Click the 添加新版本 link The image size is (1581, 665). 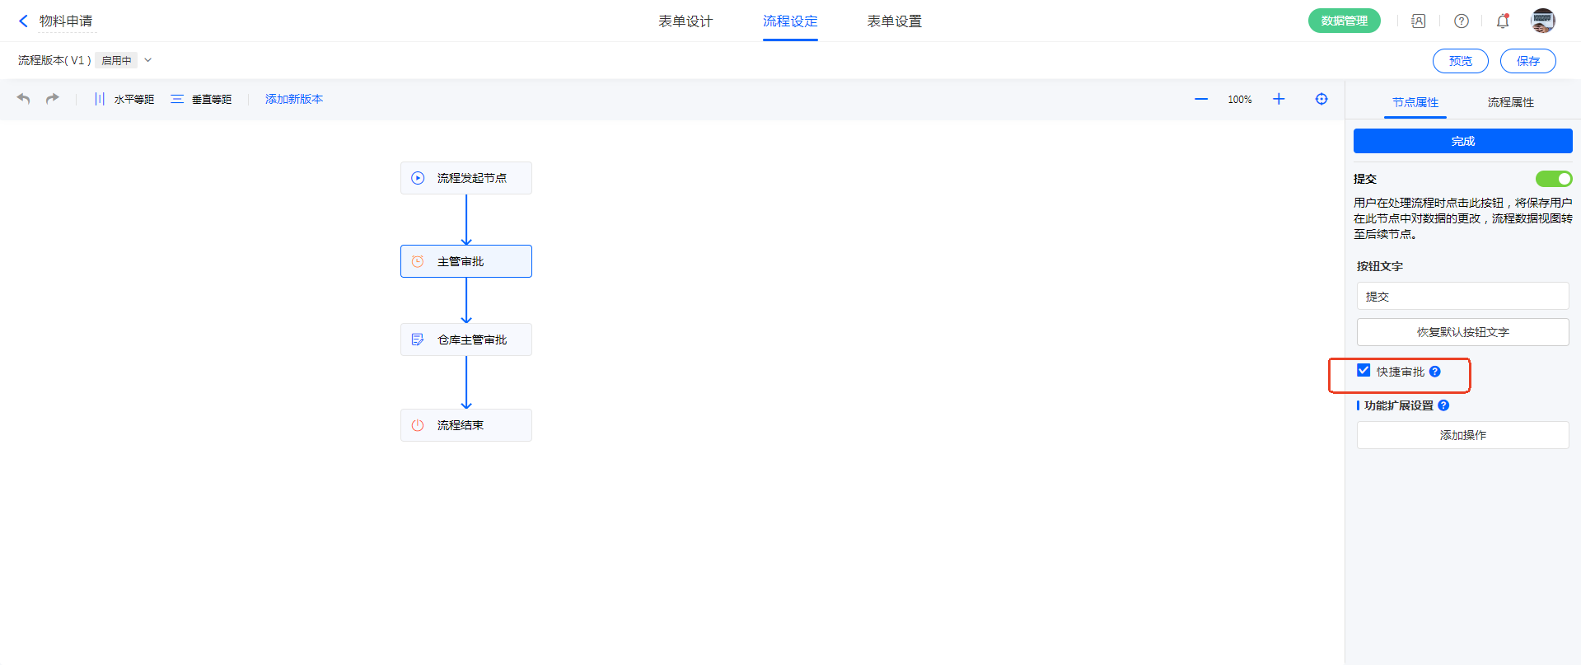coord(293,99)
